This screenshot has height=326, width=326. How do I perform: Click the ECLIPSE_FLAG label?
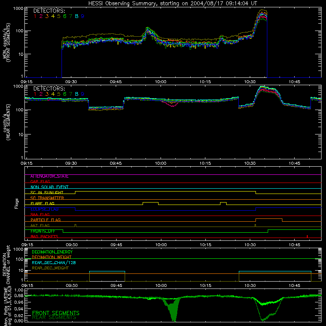pyautogui.click(x=44, y=209)
